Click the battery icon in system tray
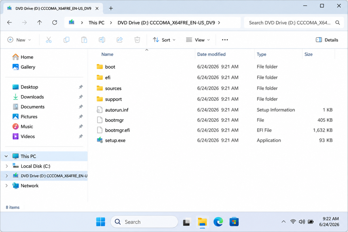348x232 pixels. click(x=311, y=221)
